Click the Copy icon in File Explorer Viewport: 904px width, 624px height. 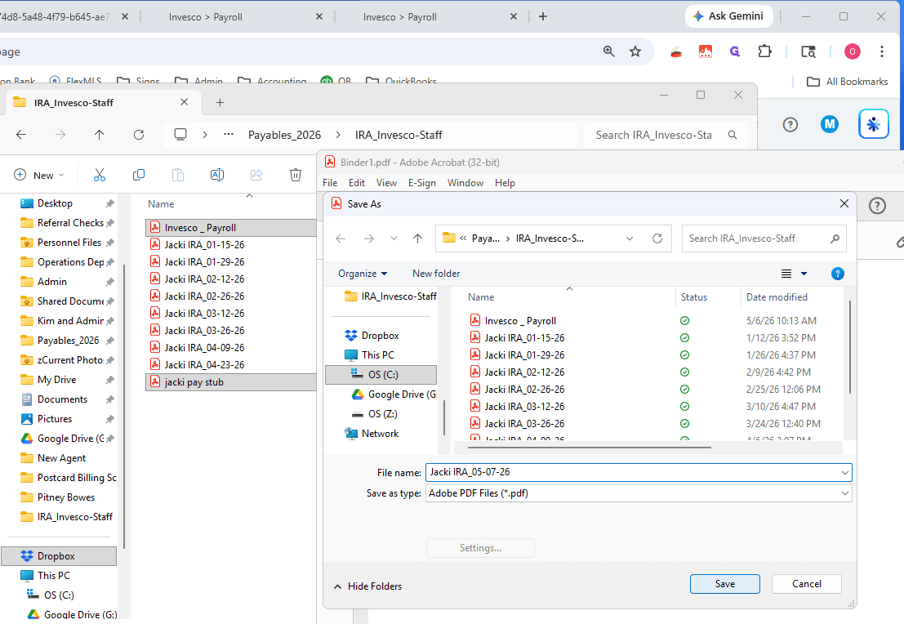click(139, 175)
